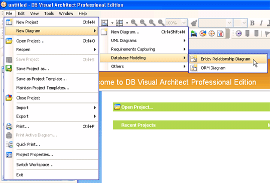Expand the Import submenu
Viewport: 270px width, 183px height.
pyautogui.click(x=51, y=107)
